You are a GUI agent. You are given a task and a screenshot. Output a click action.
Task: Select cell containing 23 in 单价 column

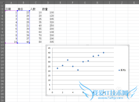[x=23, y=12]
